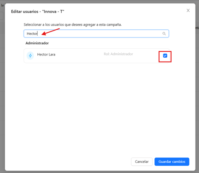The height and width of the screenshot is (173, 199).
Task: Click the dimmed background below the dialog
Action: [99, 172]
